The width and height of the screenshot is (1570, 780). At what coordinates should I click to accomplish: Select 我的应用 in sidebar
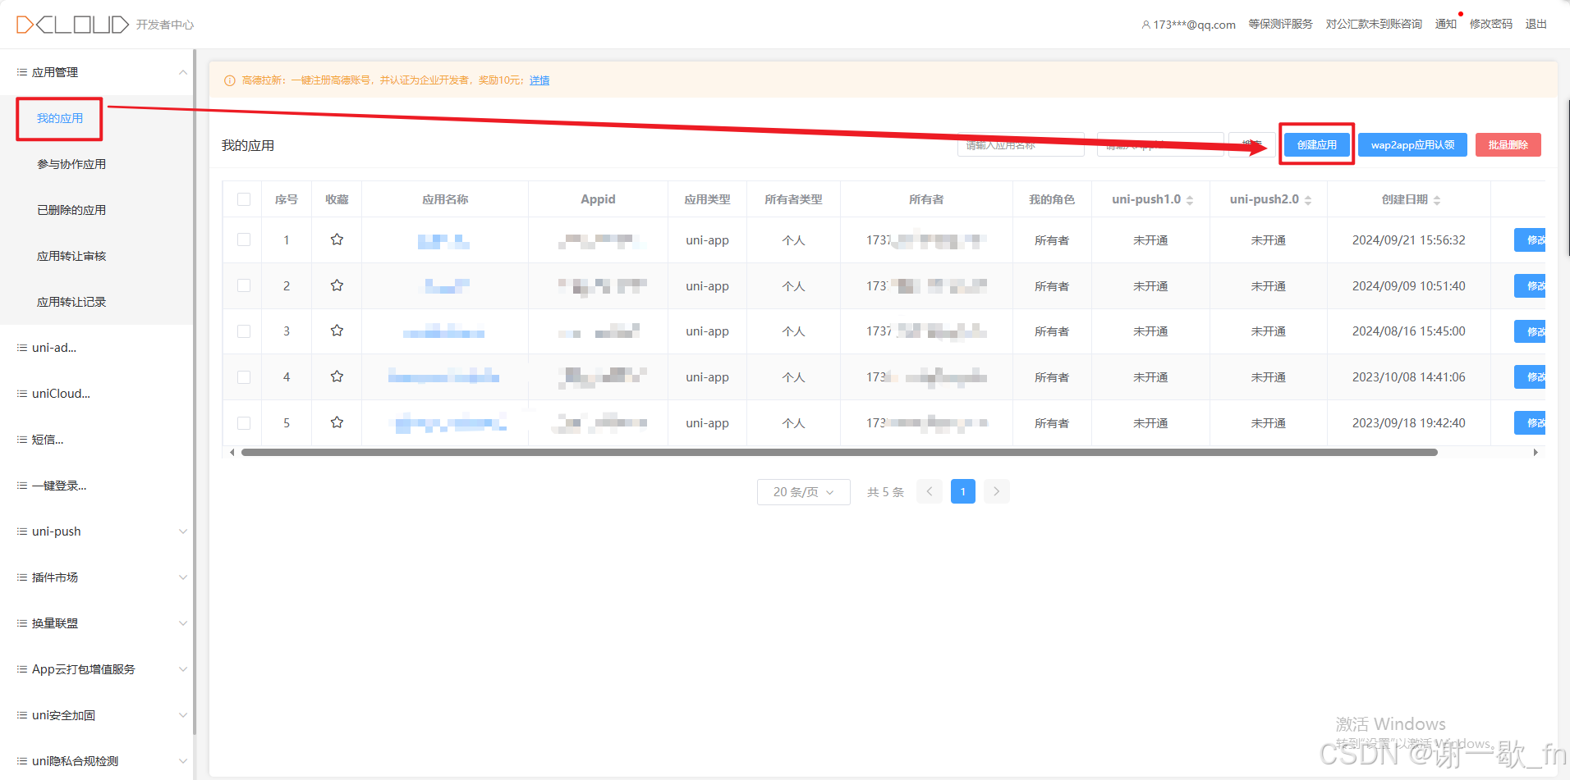[60, 118]
